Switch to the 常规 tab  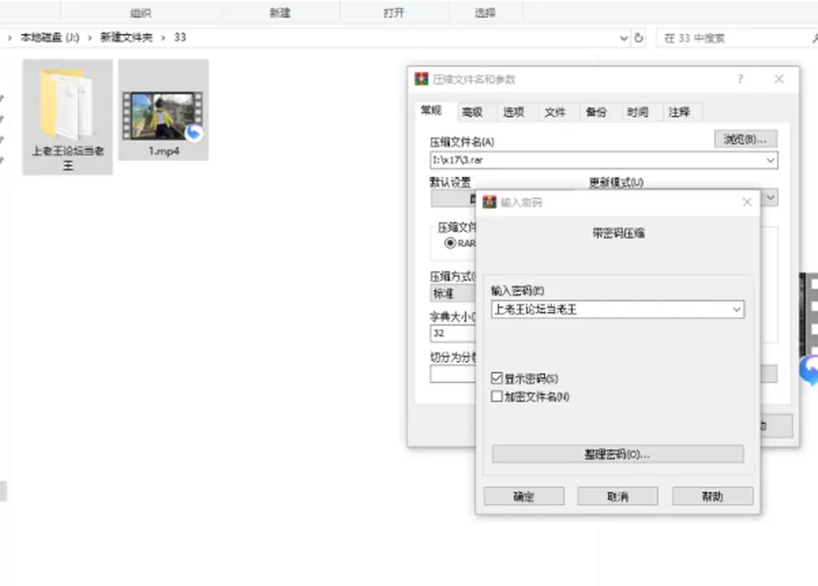(431, 111)
